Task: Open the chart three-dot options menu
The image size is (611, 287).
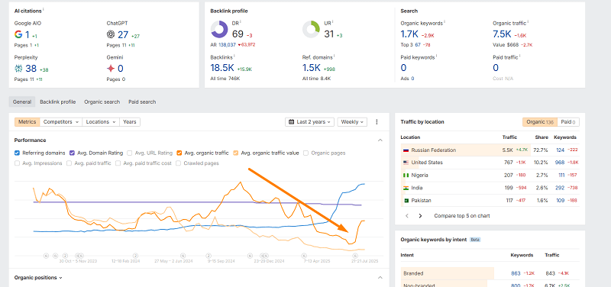Action: click(377, 122)
